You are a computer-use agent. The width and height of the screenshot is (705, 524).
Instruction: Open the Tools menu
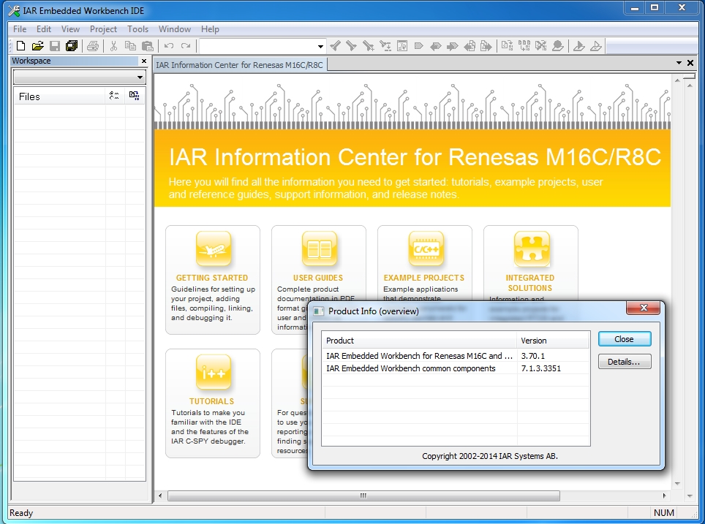point(137,29)
